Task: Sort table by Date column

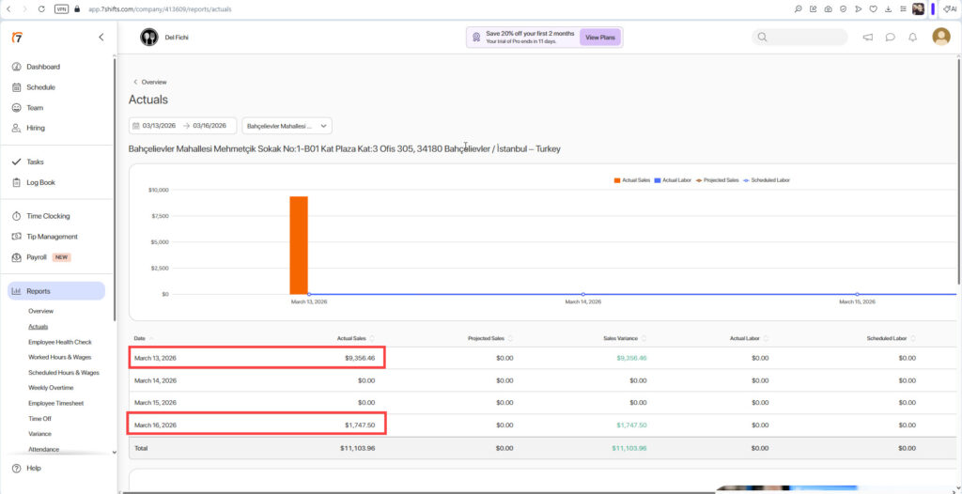Action: coord(141,338)
